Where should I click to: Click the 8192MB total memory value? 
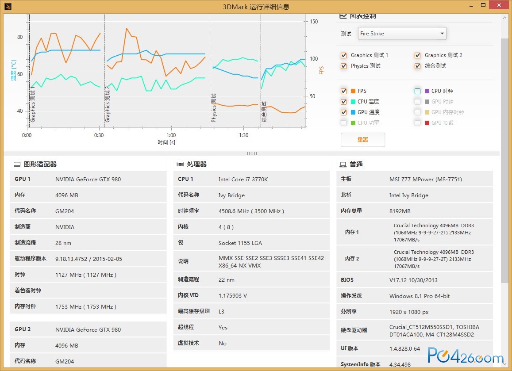(x=400, y=211)
